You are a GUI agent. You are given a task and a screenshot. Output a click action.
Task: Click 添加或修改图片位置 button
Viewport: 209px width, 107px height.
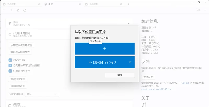click(21, 45)
